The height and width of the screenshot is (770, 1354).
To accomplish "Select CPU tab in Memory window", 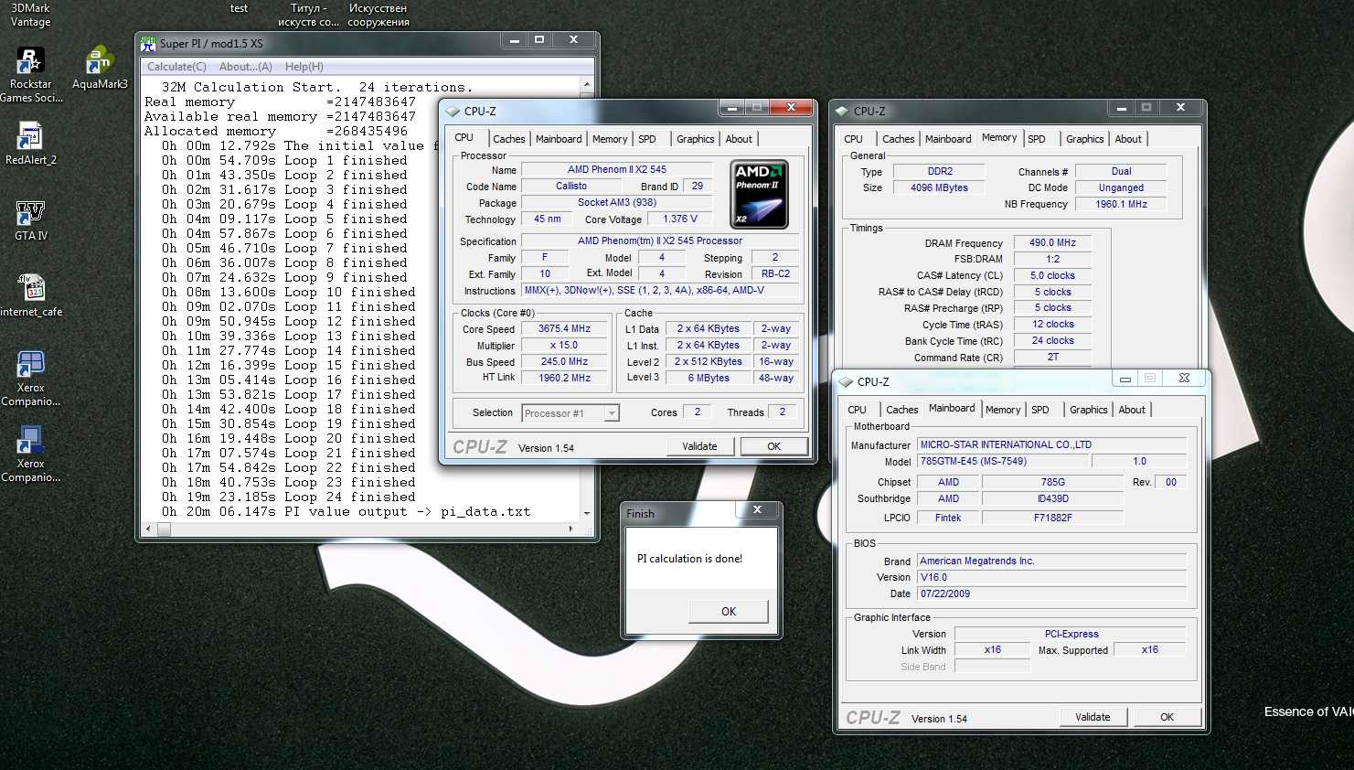I will 853,139.
